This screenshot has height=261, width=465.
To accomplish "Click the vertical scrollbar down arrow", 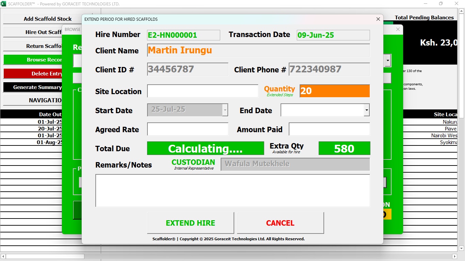I will tap(462, 249).
